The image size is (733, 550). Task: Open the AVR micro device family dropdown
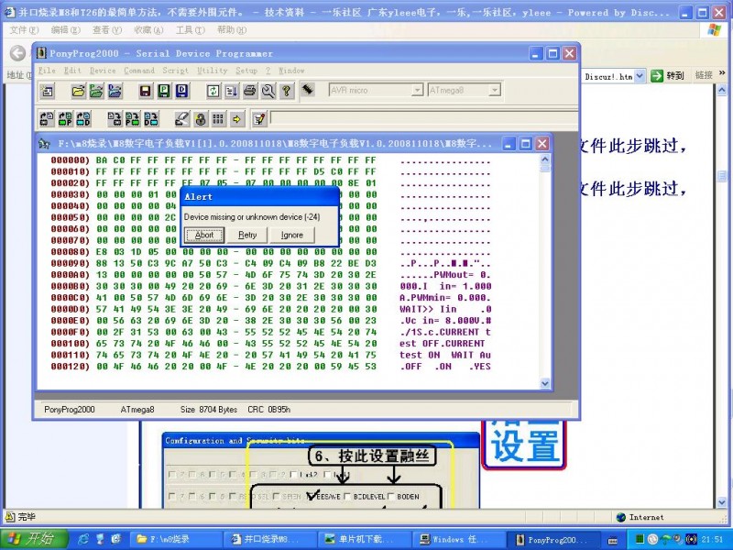417,90
